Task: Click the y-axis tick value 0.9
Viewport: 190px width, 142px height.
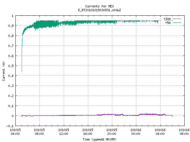Action: (x=11, y=26)
